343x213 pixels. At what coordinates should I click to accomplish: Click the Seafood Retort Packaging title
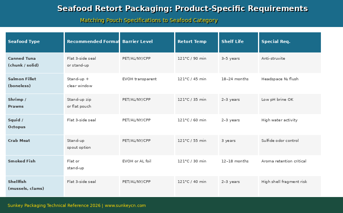pyautogui.click(x=182, y=9)
